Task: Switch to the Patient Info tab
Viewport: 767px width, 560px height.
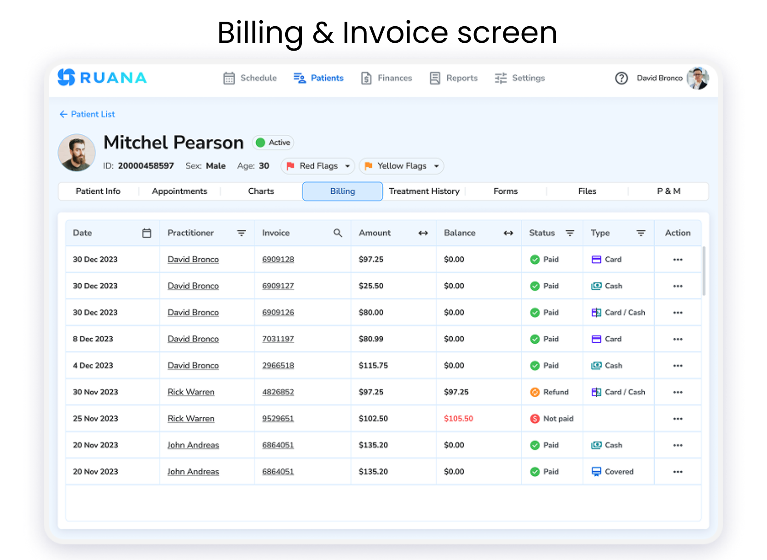Action: [x=98, y=191]
